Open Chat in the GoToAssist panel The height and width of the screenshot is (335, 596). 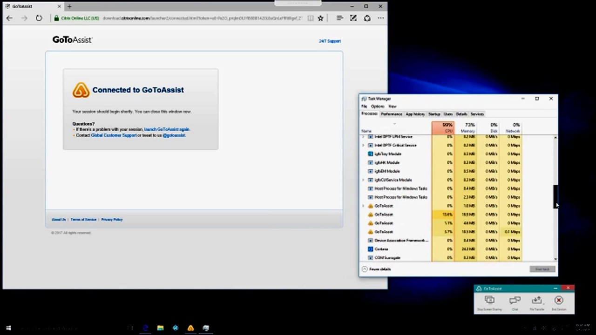[515, 302]
